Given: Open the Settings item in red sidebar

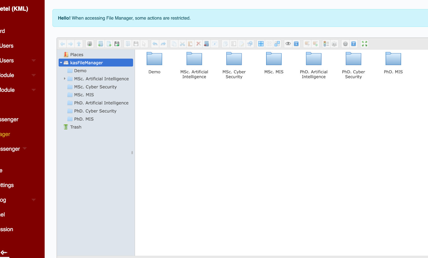Looking at the screenshot, I should pos(7,185).
